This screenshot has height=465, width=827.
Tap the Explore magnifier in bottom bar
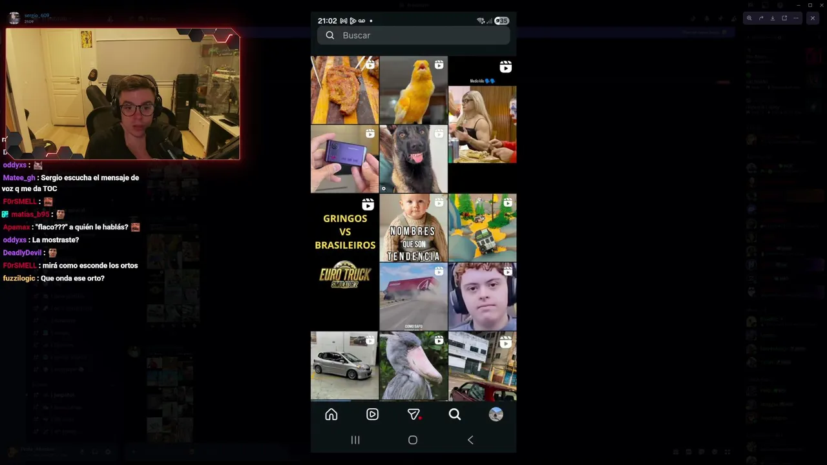(455, 415)
